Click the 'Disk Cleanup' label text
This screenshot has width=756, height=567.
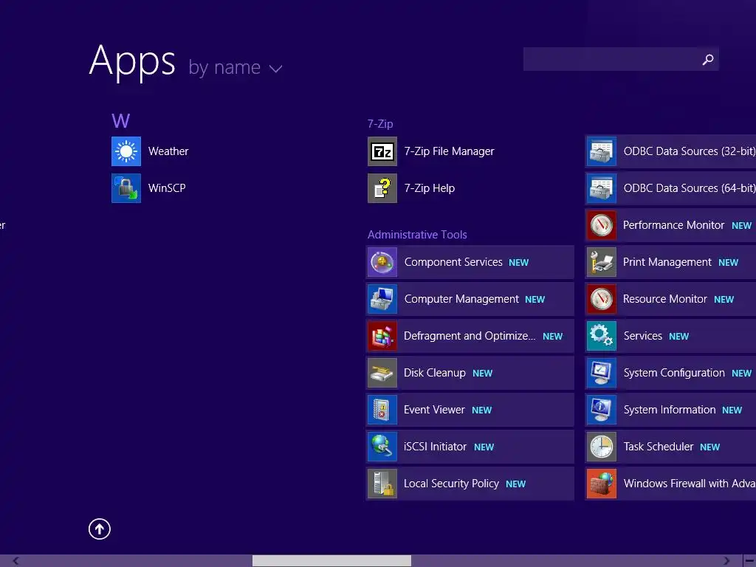[435, 373]
